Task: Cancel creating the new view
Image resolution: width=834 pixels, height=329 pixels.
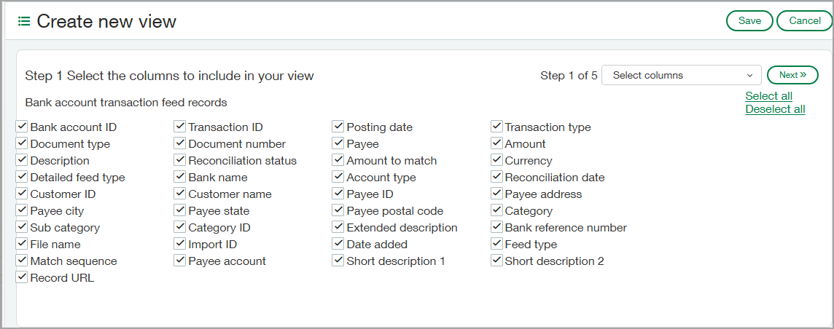Action: tap(805, 21)
